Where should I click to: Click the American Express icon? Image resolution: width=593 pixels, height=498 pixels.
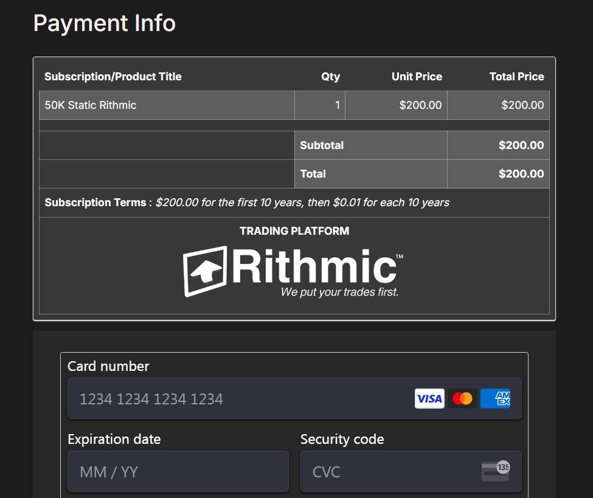496,398
